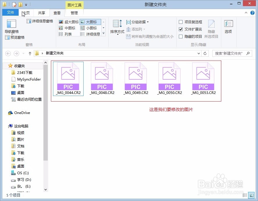The height and width of the screenshot is (201, 258).
Task: Go up one folder level
Action: click(x=30, y=53)
